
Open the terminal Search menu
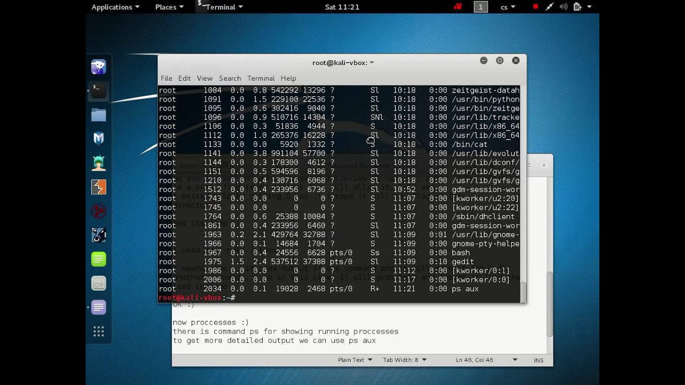pyautogui.click(x=230, y=78)
